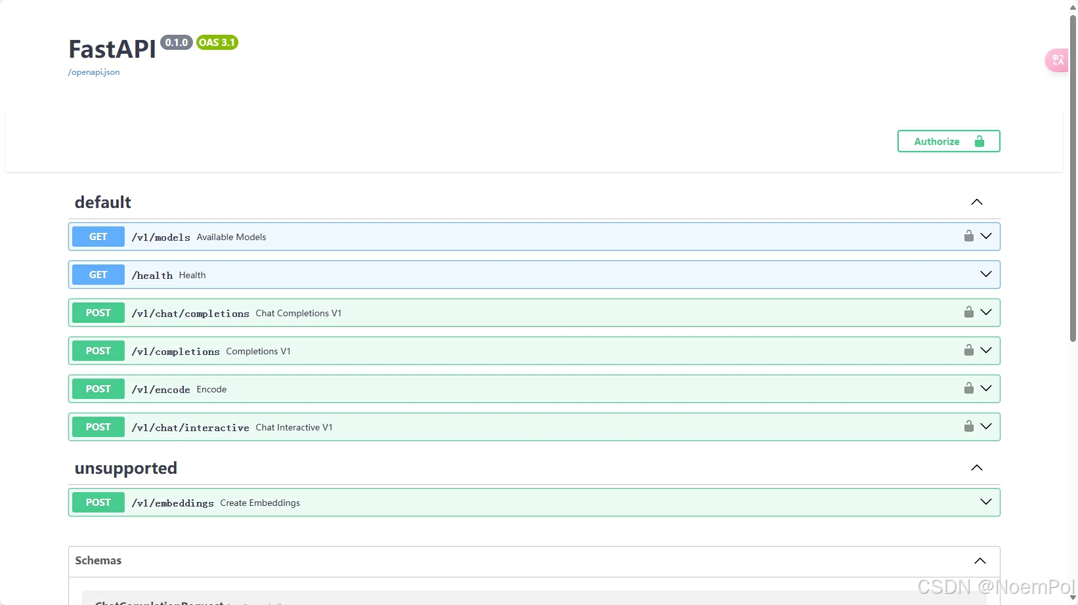Image resolution: width=1078 pixels, height=605 pixels.
Task: Click the /v1/models path text
Action: click(x=161, y=238)
